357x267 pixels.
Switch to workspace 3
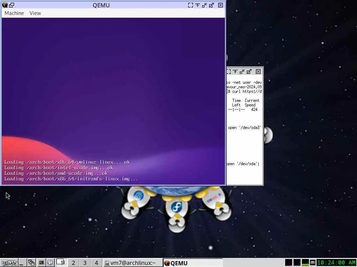click(x=85, y=263)
